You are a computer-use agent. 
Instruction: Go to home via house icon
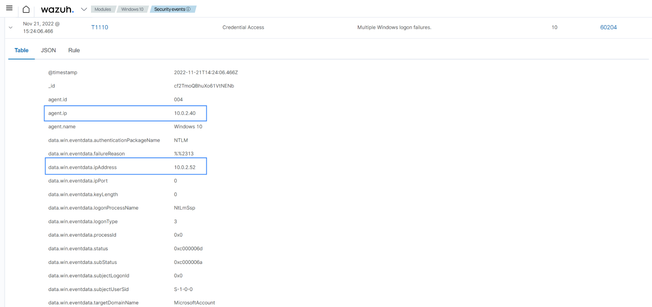coord(26,9)
